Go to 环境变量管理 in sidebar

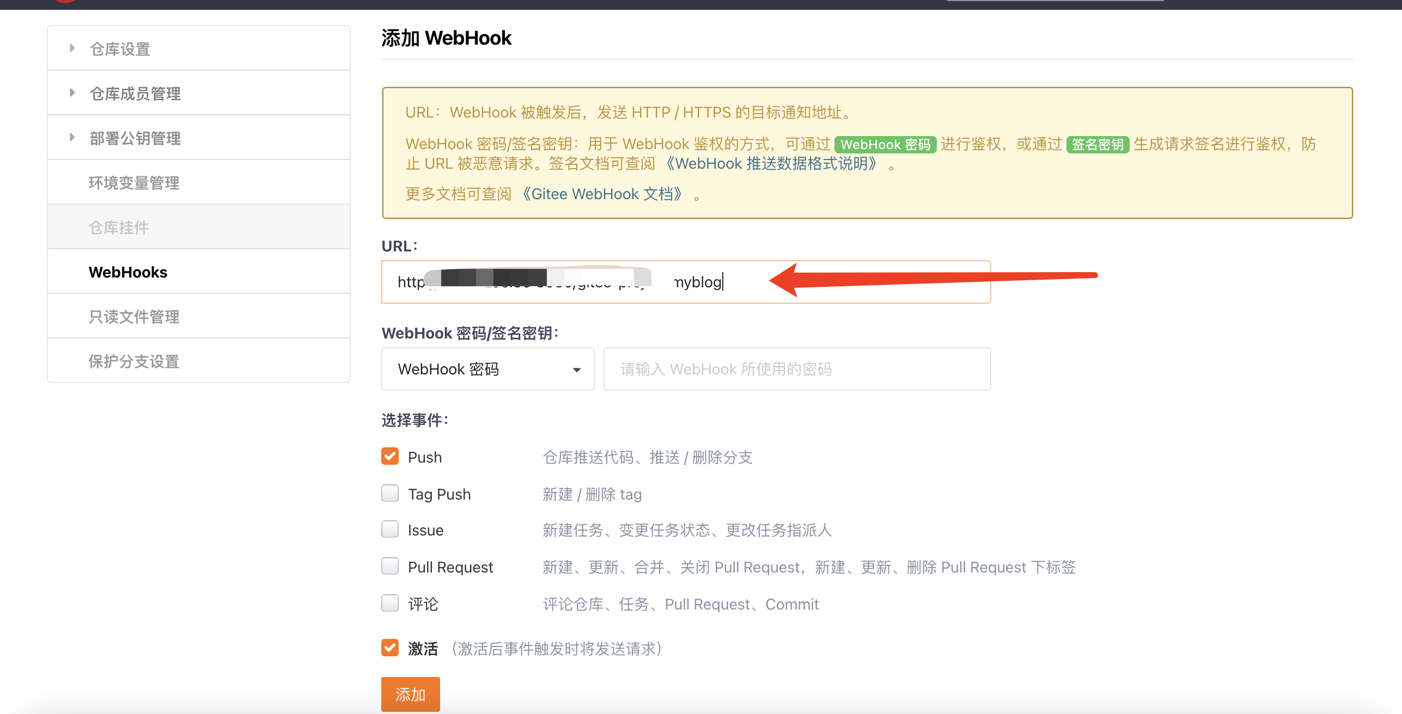pos(134,183)
